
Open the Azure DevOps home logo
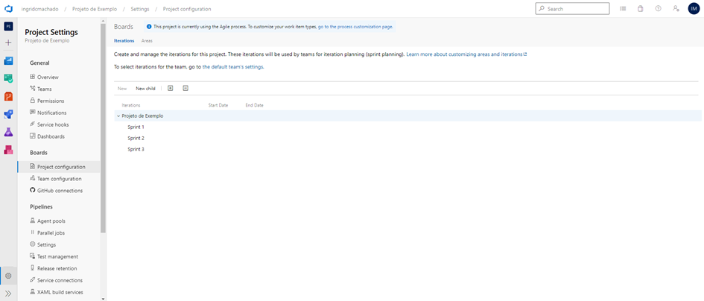[x=9, y=9]
